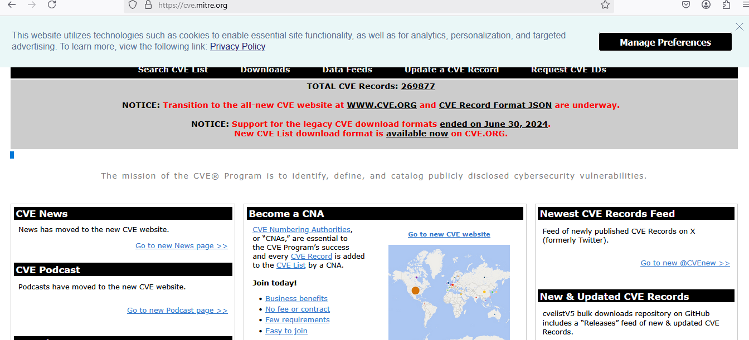Open the extensions puzzle icon
The width and height of the screenshot is (749, 340).
pyautogui.click(x=726, y=5)
